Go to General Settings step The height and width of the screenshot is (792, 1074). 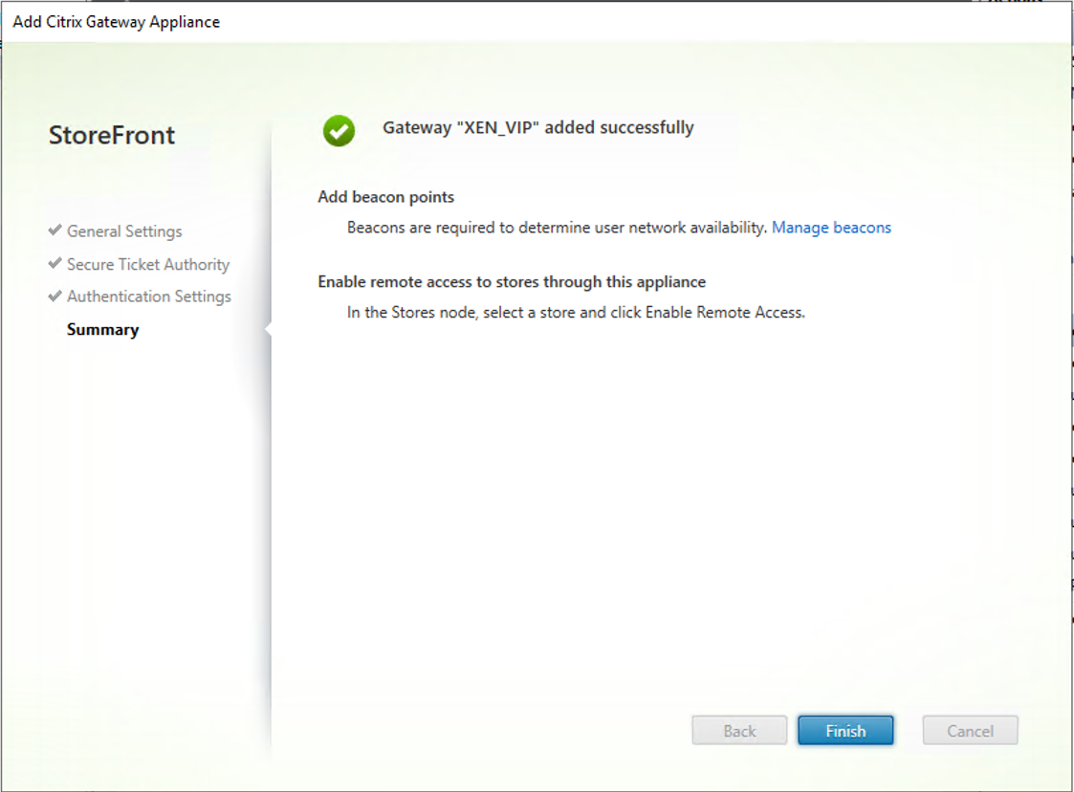[x=124, y=231]
